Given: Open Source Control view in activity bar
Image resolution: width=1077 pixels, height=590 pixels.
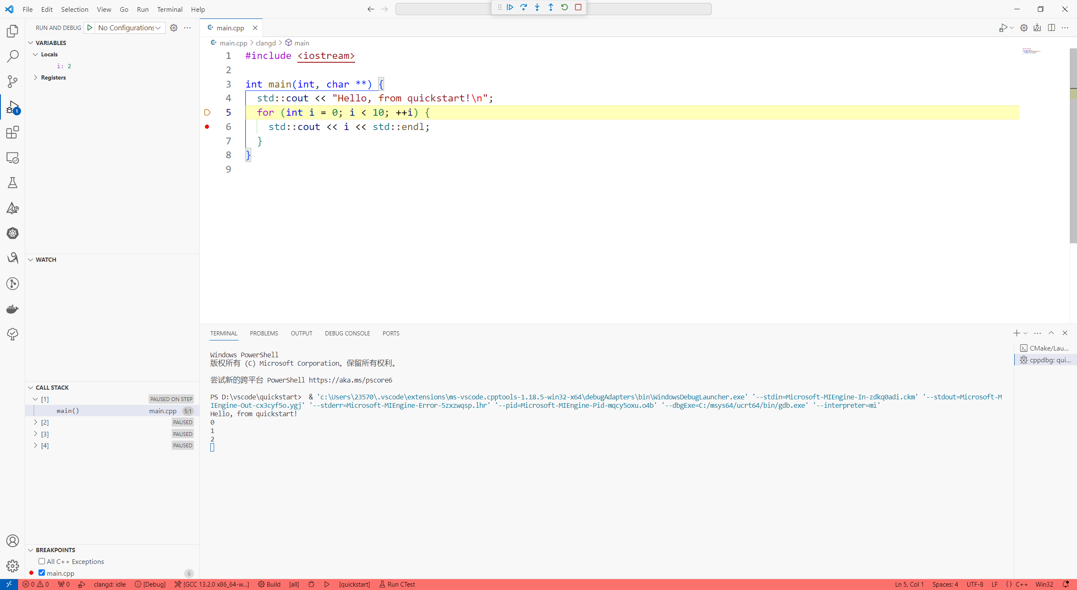Looking at the screenshot, I should [x=13, y=82].
